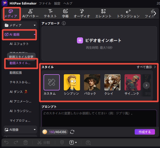
Task: Choose the クレイ style thumbnail
Action: [x=112, y=82]
